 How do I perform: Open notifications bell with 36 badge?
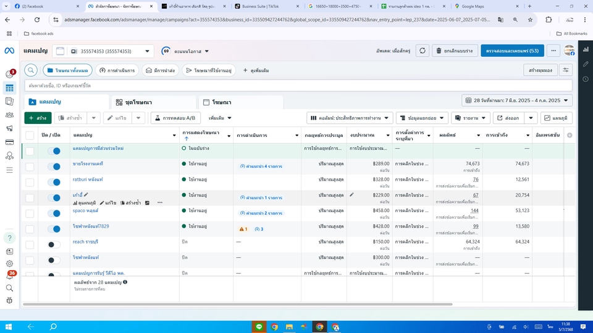click(x=11, y=275)
